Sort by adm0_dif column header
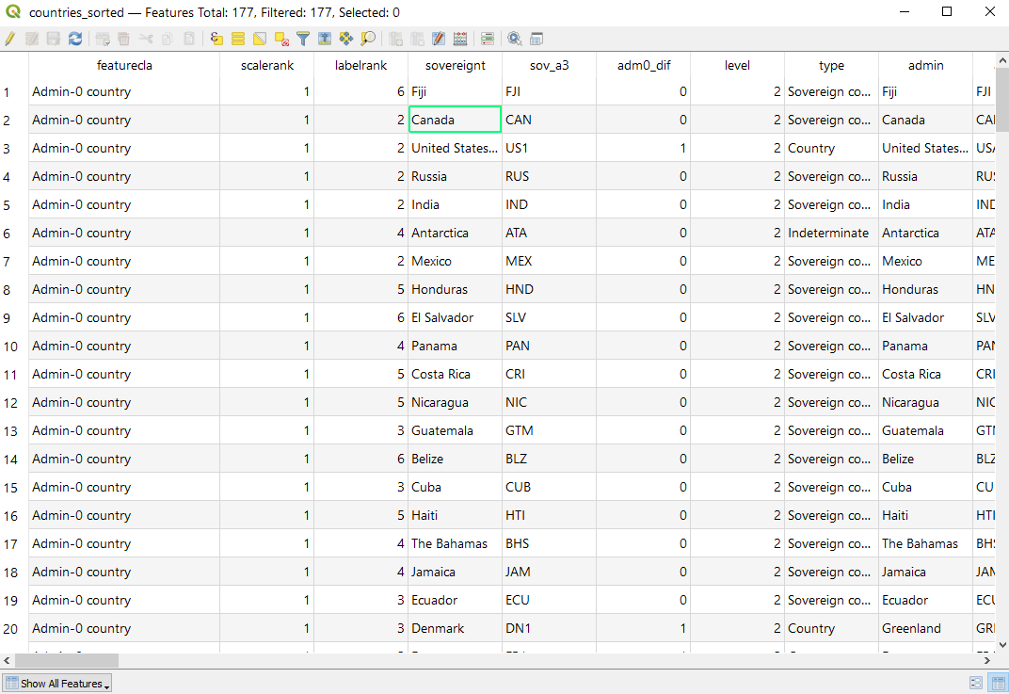 tap(644, 65)
